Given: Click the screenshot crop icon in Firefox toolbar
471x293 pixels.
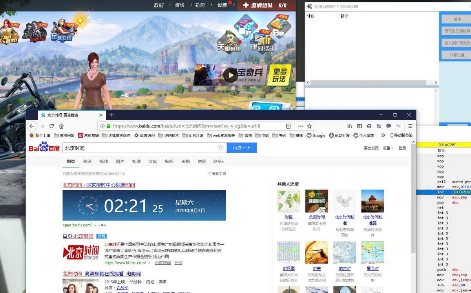Looking at the screenshot, I should click(x=379, y=126).
